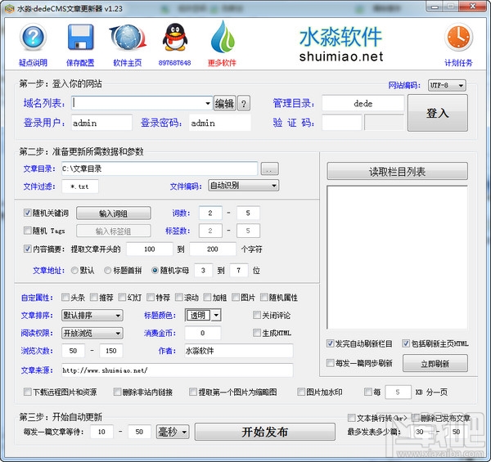Open the 更多软件 water drop icon
Image resolution: width=491 pixels, height=462 pixels.
coord(223,37)
